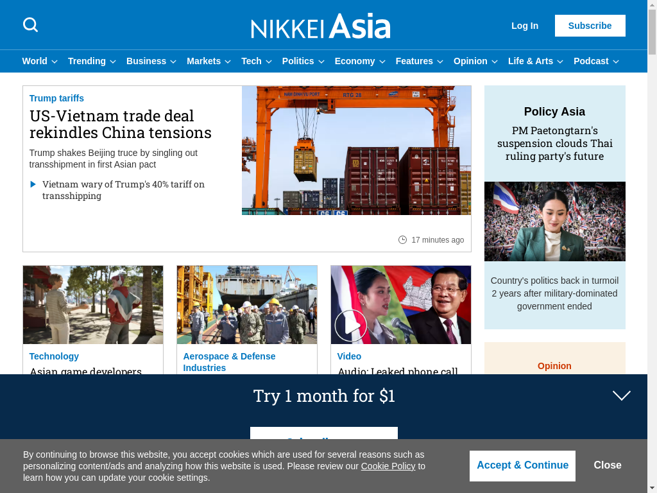Open the Policy Asia section heading
Viewport: 657px width, 493px height.
pos(554,112)
